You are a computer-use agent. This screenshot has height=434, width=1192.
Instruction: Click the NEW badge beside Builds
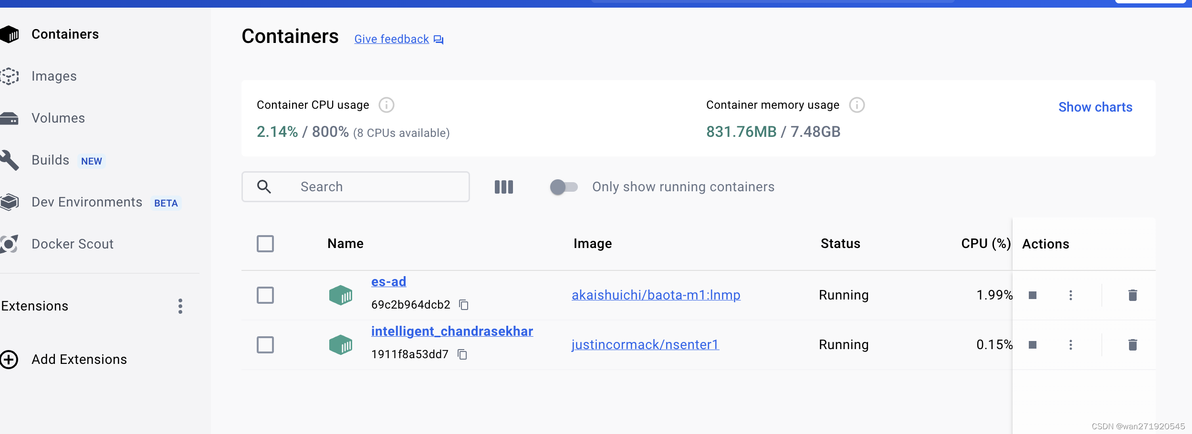click(x=92, y=161)
